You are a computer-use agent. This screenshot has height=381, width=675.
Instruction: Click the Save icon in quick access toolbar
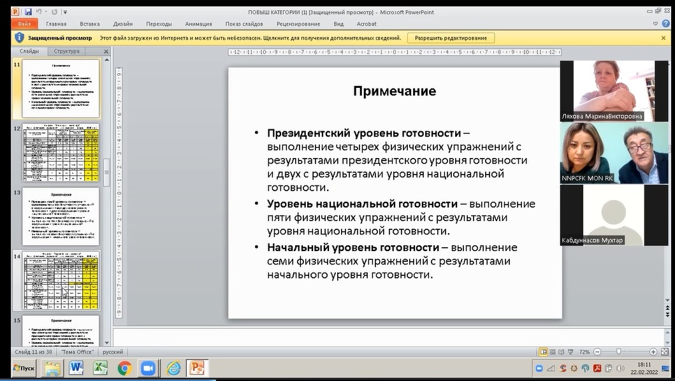(x=29, y=11)
